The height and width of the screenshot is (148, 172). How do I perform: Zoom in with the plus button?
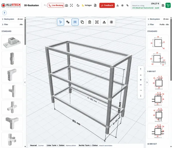141,80
